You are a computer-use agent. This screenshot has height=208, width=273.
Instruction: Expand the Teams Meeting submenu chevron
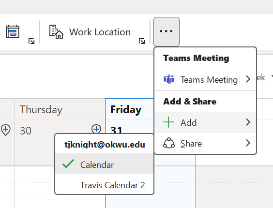pyautogui.click(x=248, y=79)
